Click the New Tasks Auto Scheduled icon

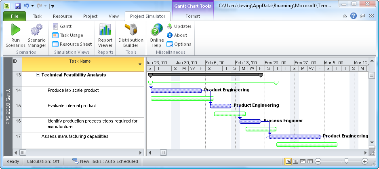(x=76, y=161)
